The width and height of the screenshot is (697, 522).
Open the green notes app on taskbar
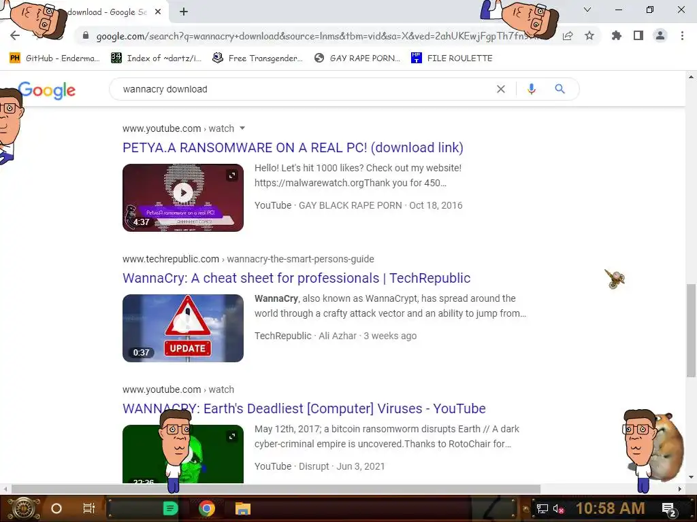tap(170, 508)
